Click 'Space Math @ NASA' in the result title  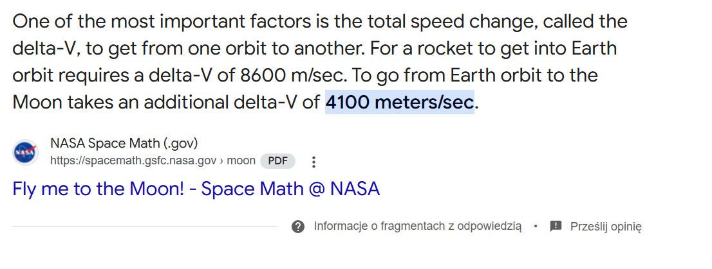coord(291,189)
